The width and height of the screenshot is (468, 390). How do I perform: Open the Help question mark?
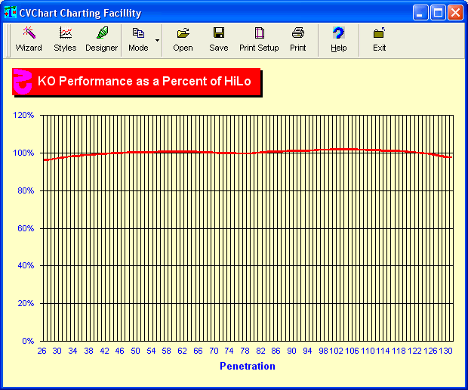338,39
